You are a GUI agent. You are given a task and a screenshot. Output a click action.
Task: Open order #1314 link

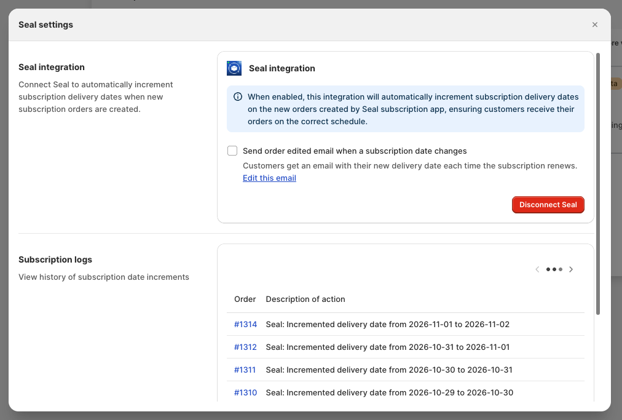coord(246,324)
